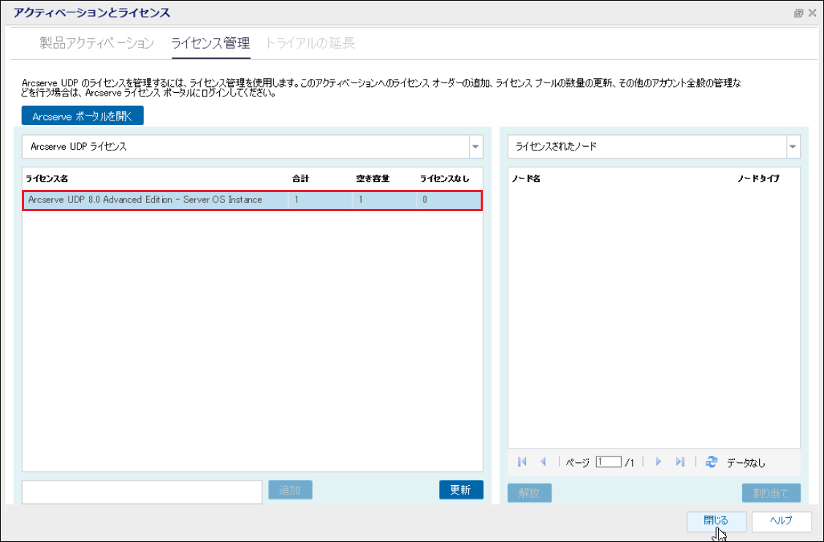Switch to the 製品アクティベーション tab
Viewport: 824px width, 542px height.
96,43
